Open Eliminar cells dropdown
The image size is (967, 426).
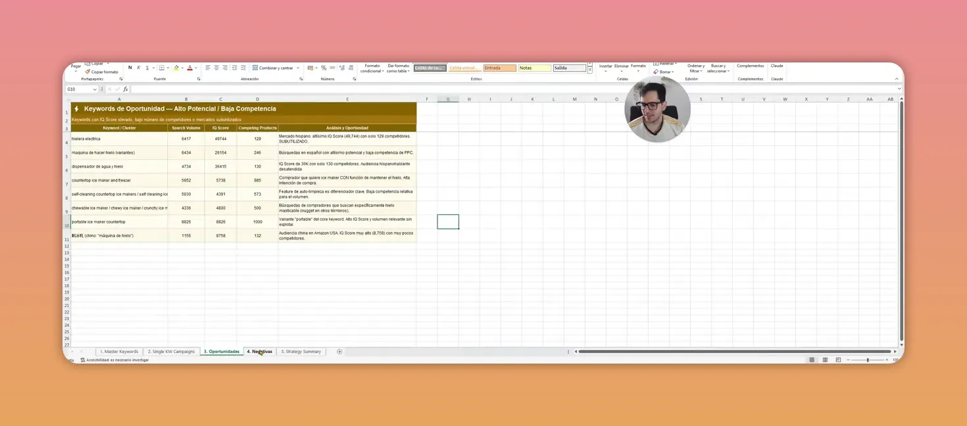tap(622, 68)
